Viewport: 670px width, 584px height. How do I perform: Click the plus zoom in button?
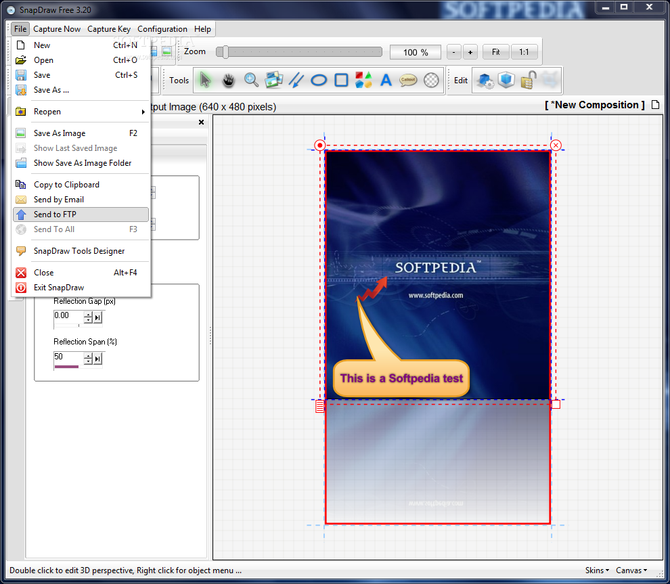pos(470,52)
